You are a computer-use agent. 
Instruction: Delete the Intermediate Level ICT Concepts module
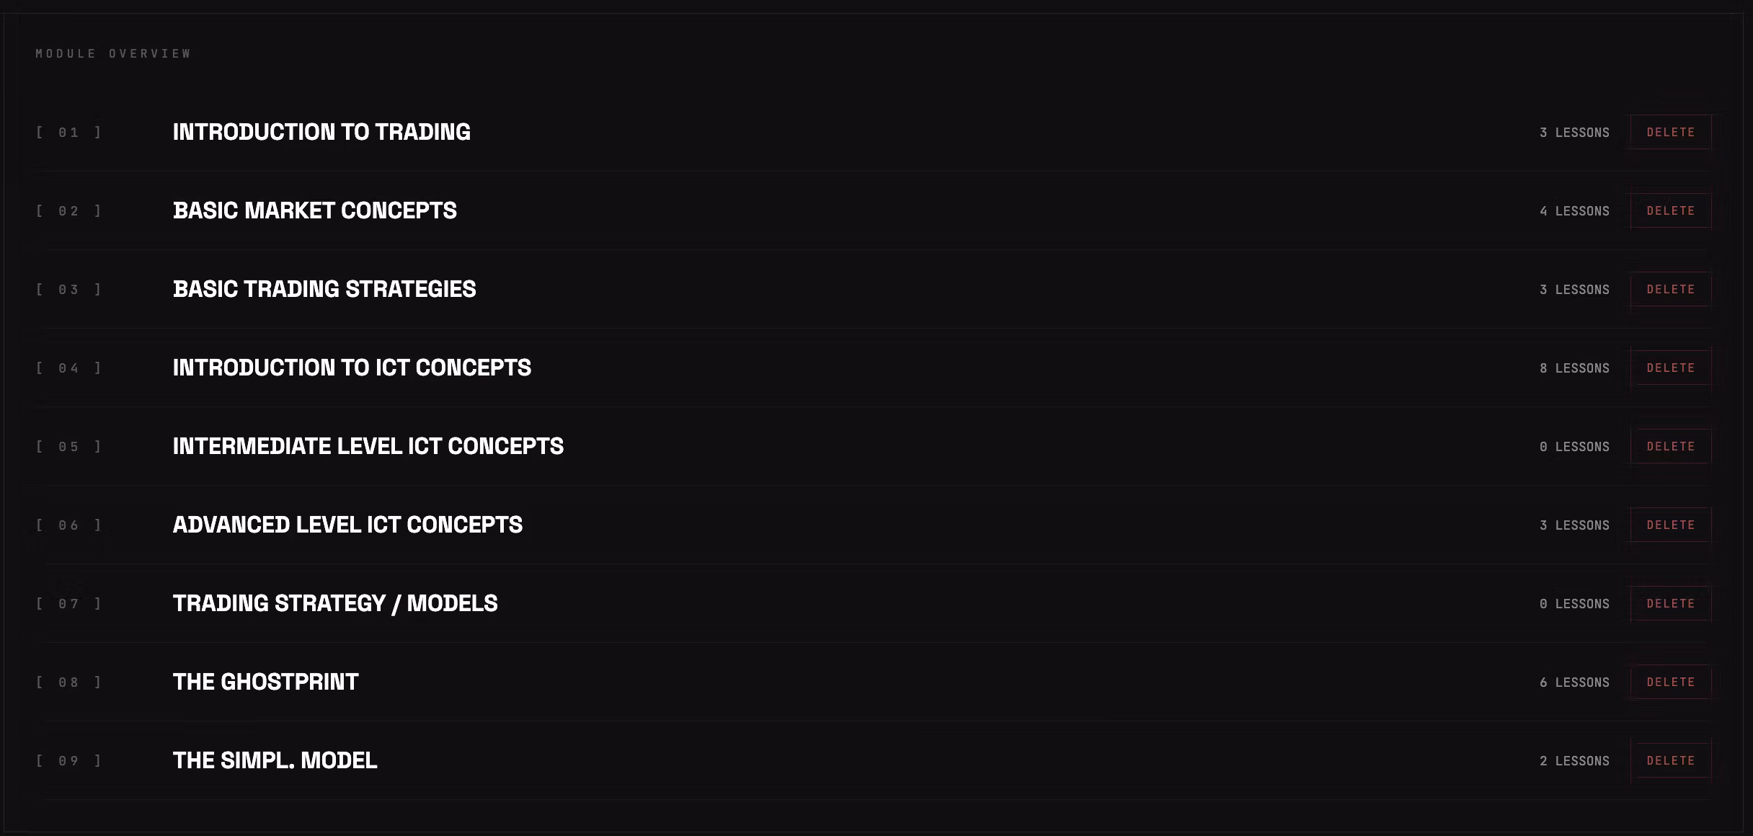tap(1670, 446)
